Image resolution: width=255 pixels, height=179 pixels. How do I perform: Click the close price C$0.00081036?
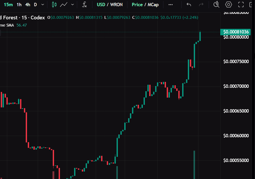point(145,17)
